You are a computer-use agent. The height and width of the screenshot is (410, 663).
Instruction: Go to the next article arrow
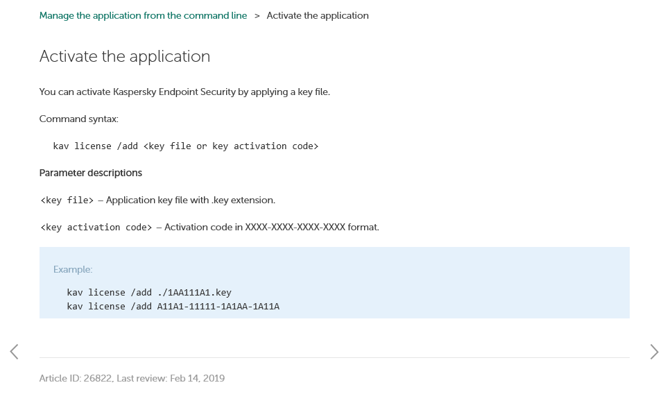coord(654,352)
